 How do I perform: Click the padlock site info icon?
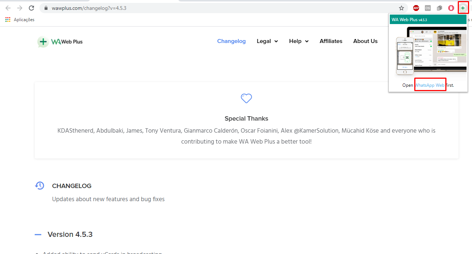(46, 8)
